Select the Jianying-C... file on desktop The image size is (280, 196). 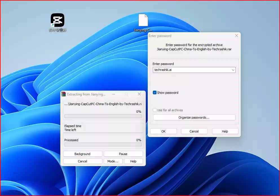pyautogui.click(x=143, y=23)
